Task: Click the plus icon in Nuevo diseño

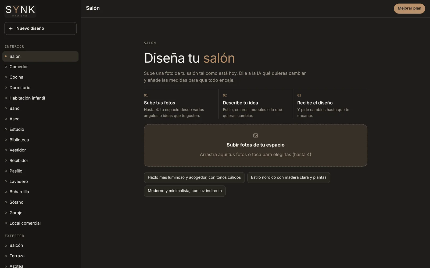Action: tap(11, 28)
